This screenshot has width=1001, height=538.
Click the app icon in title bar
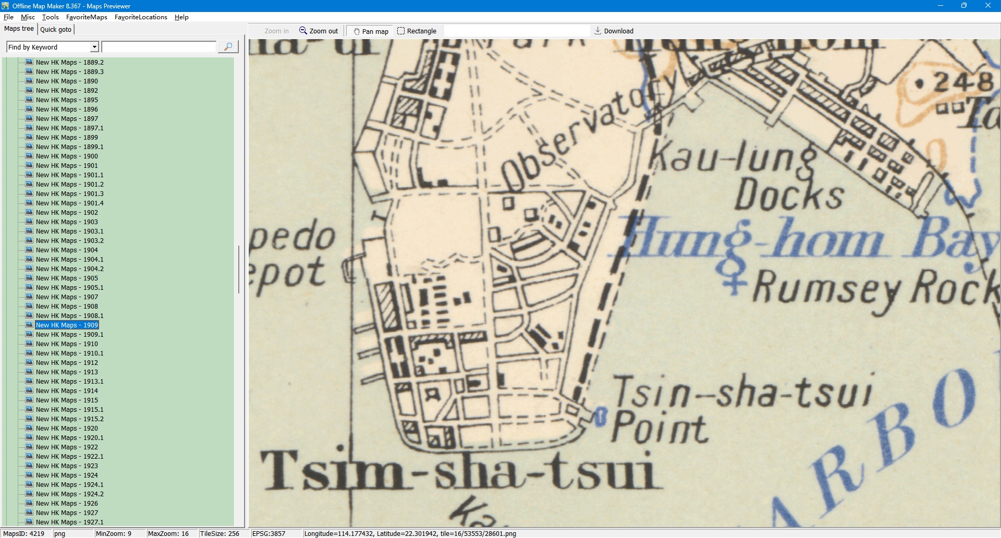click(x=5, y=6)
